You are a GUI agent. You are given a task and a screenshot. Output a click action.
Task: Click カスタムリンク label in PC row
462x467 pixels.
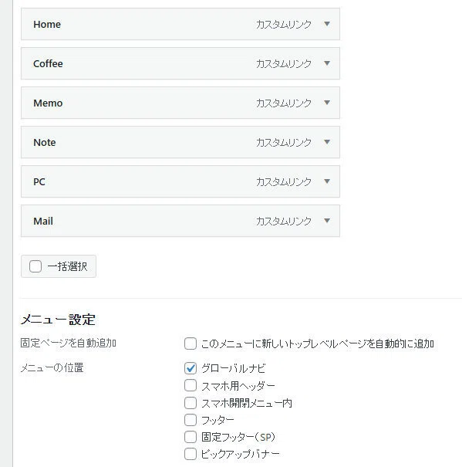click(284, 181)
